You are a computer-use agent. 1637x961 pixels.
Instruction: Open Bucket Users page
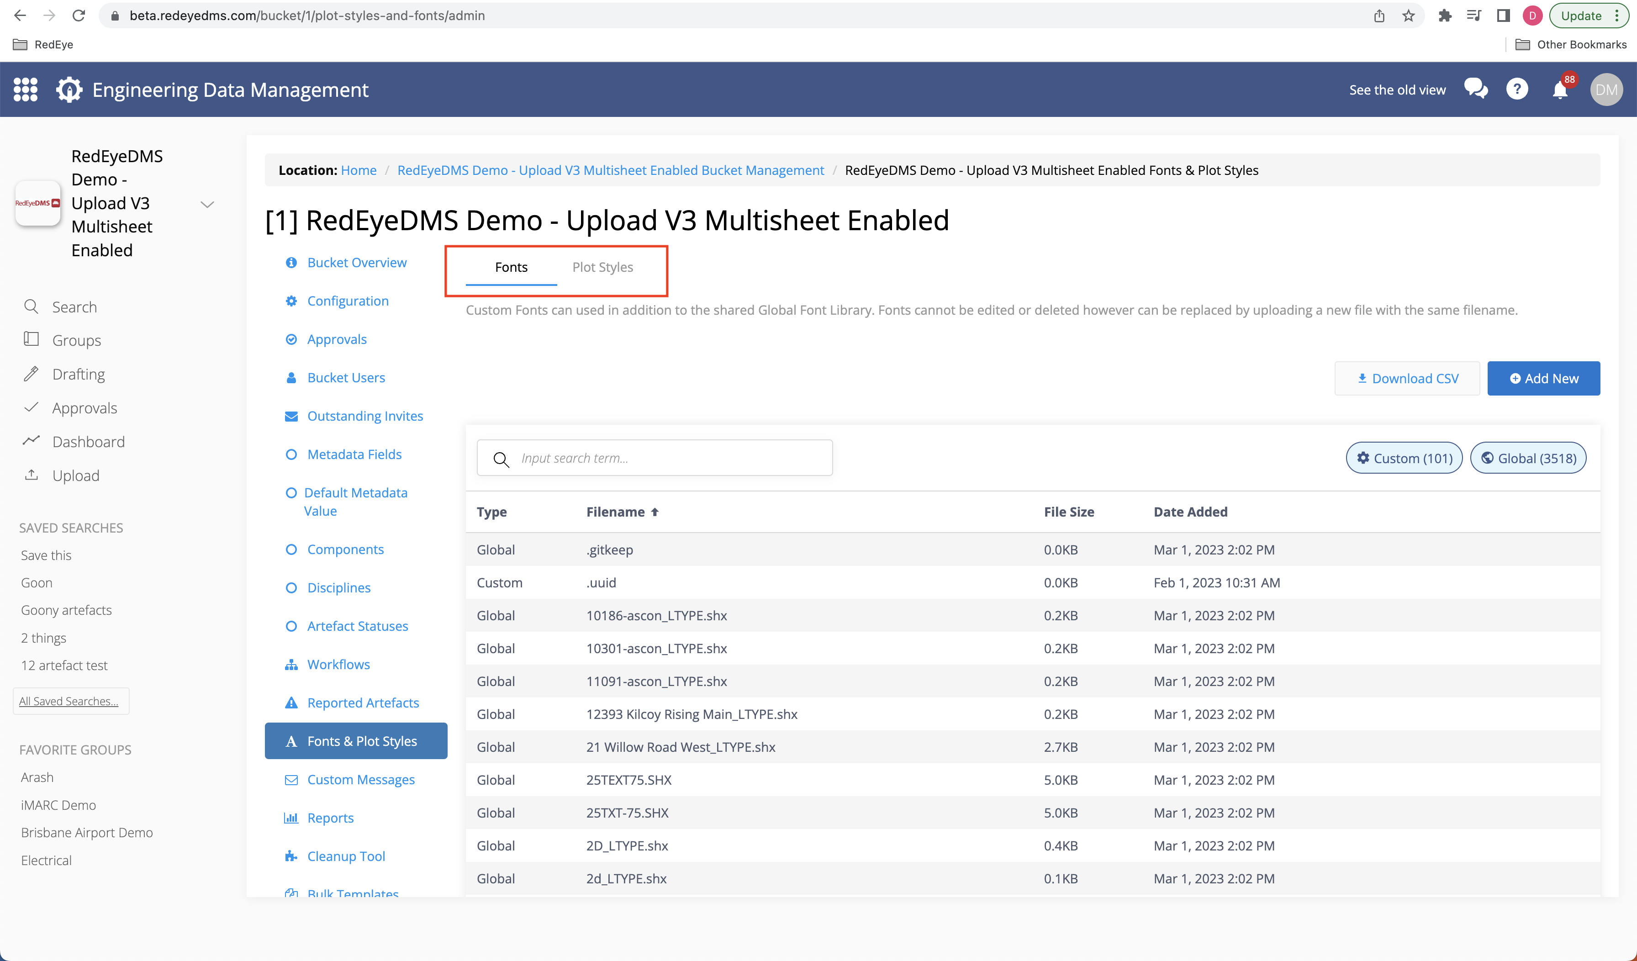pos(346,378)
